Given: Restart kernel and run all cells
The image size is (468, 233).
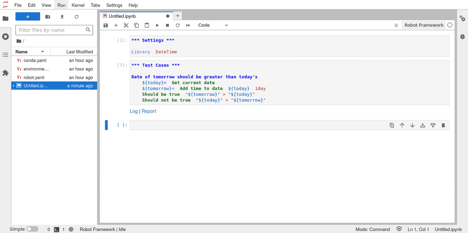Looking at the screenshot, I should pyautogui.click(x=188, y=25).
